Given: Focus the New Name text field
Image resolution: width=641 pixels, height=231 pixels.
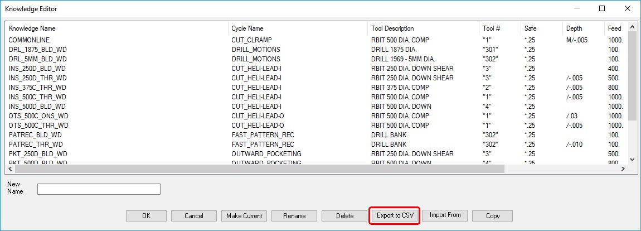Looking at the screenshot, I should tap(99, 189).
